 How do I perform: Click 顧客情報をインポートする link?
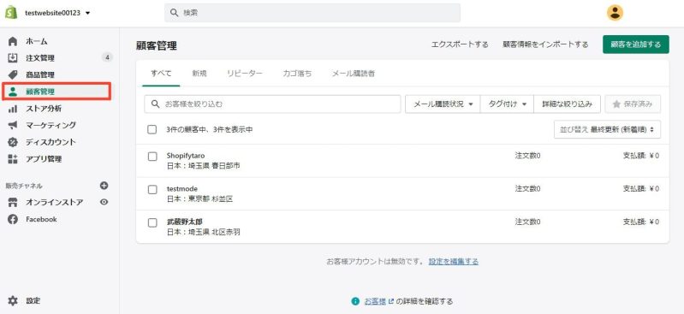545,44
